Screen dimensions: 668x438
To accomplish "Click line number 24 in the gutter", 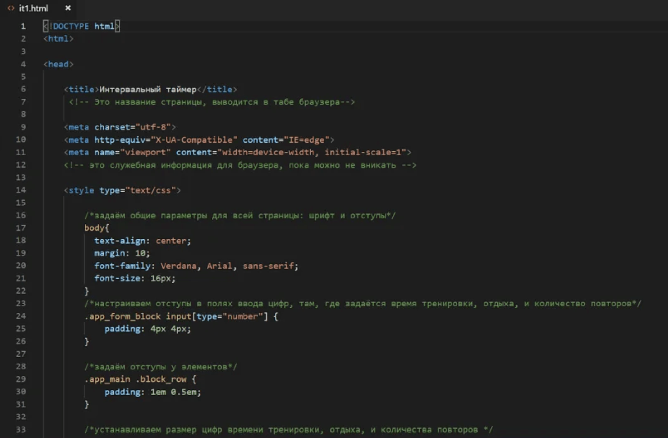I will [x=21, y=316].
